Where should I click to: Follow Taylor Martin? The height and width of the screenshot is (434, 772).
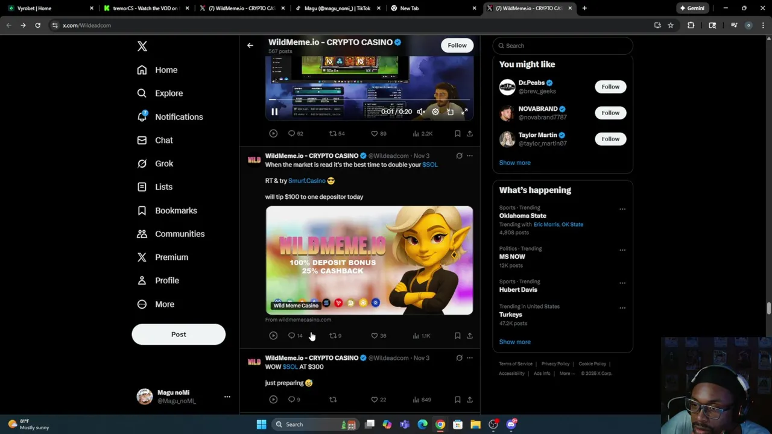pos(610,139)
